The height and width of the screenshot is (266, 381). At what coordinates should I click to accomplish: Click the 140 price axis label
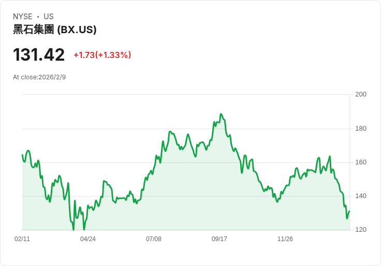(361, 196)
